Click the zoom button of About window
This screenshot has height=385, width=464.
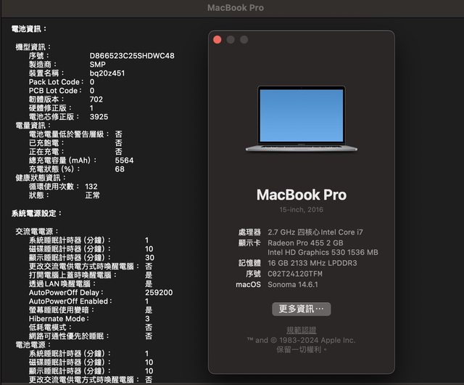click(x=244, y=39)
